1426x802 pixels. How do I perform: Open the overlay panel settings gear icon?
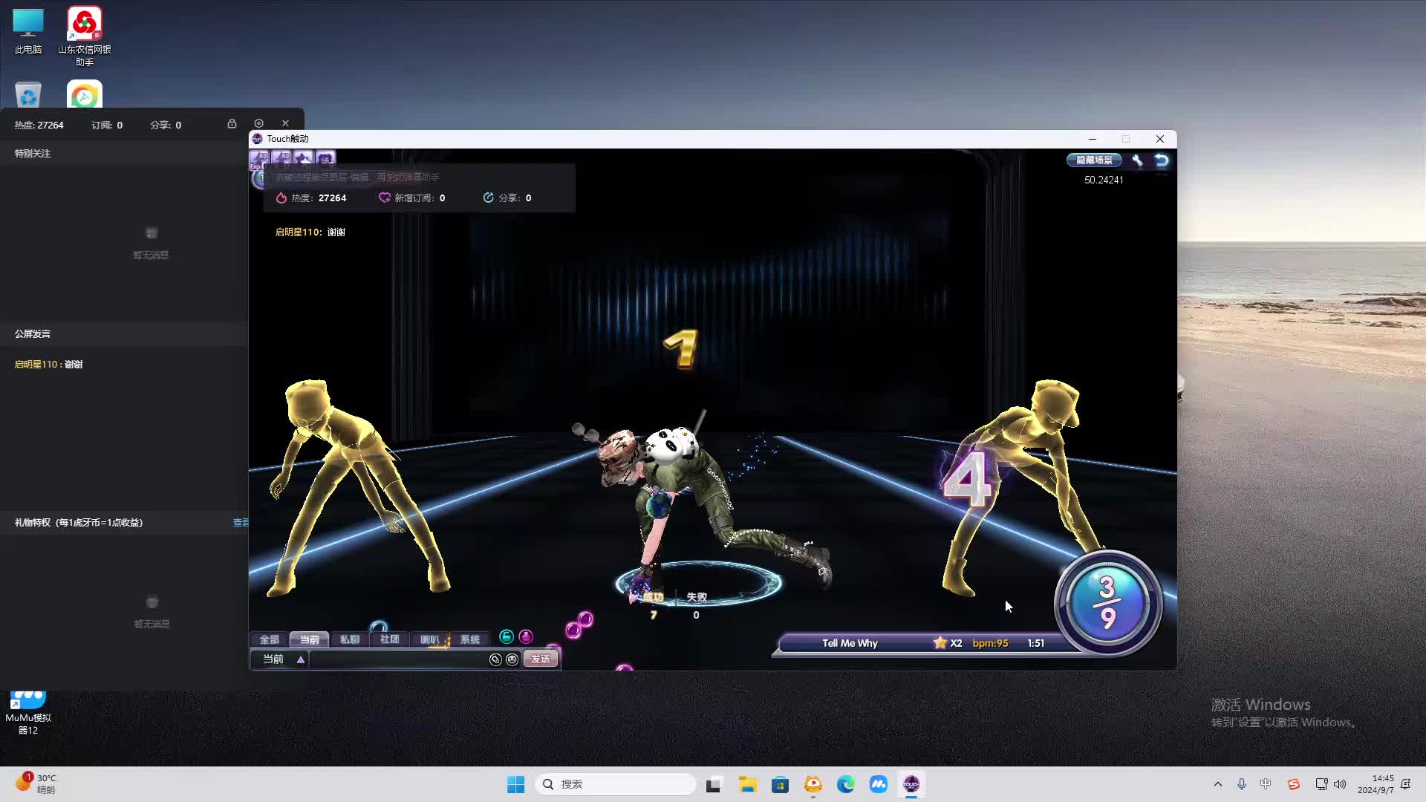[x=258, y=124]
